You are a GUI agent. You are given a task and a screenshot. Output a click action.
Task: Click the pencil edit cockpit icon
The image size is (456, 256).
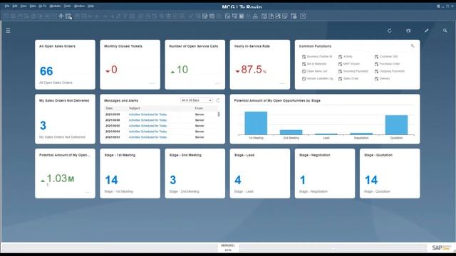point(426,31)
